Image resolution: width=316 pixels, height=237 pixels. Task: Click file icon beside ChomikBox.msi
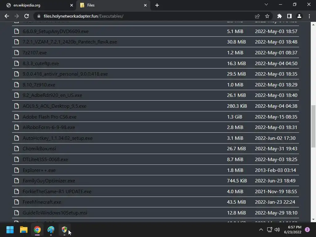17,148
